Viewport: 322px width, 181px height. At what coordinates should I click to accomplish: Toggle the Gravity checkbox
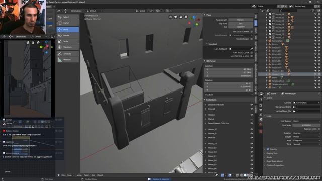[x=268, y=149]
